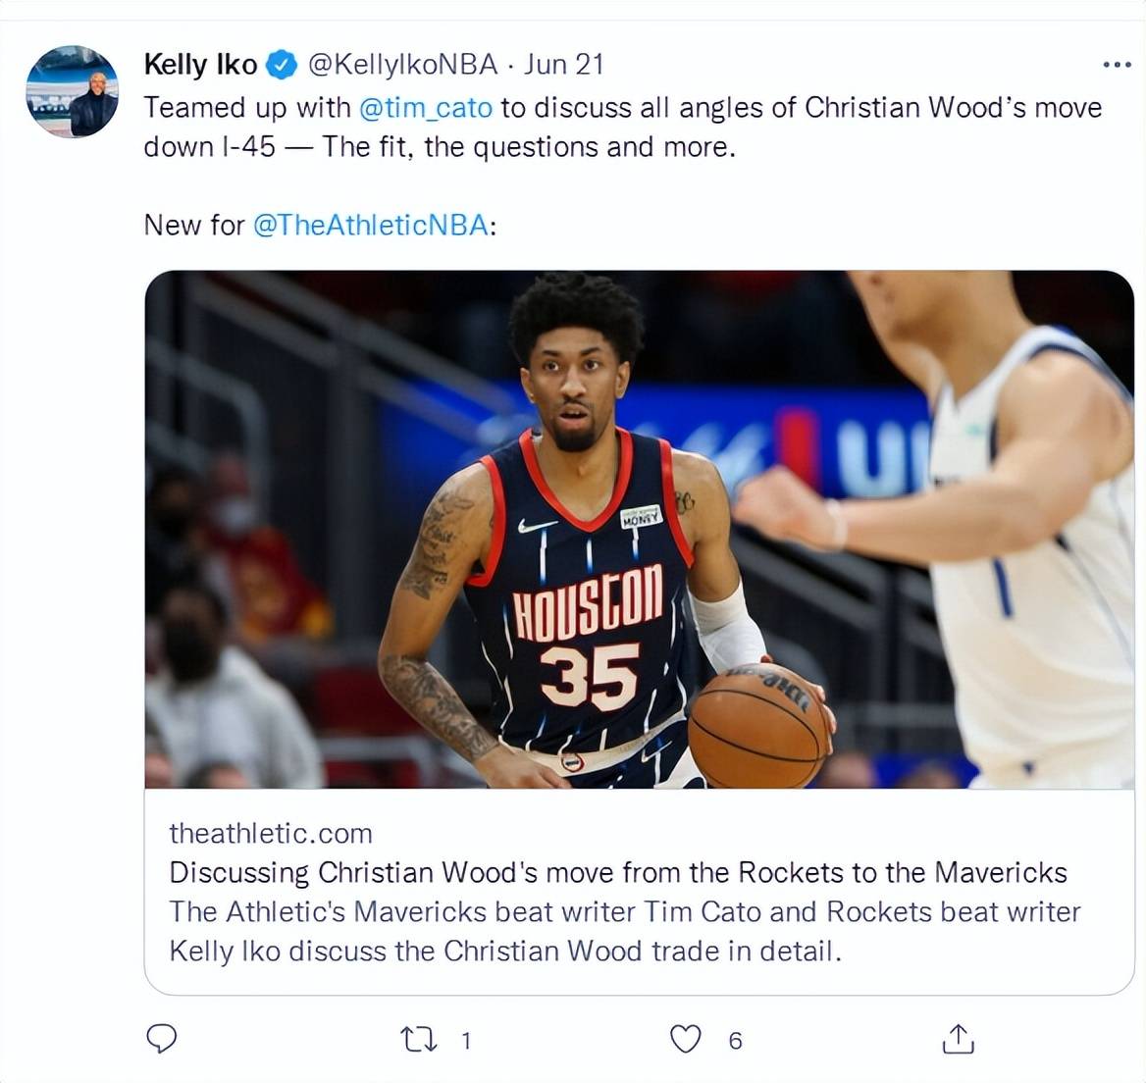
Task: Click the blue verified badge beside Kelly Iko
Action: [x=282, y=65]
